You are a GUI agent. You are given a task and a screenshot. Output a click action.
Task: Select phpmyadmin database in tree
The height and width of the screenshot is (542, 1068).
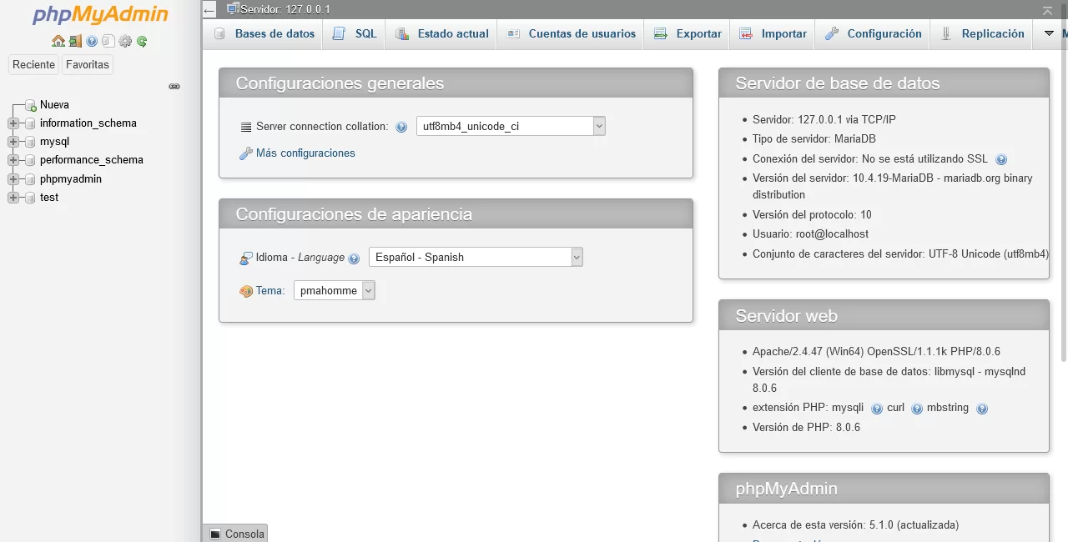pos(71,179)
